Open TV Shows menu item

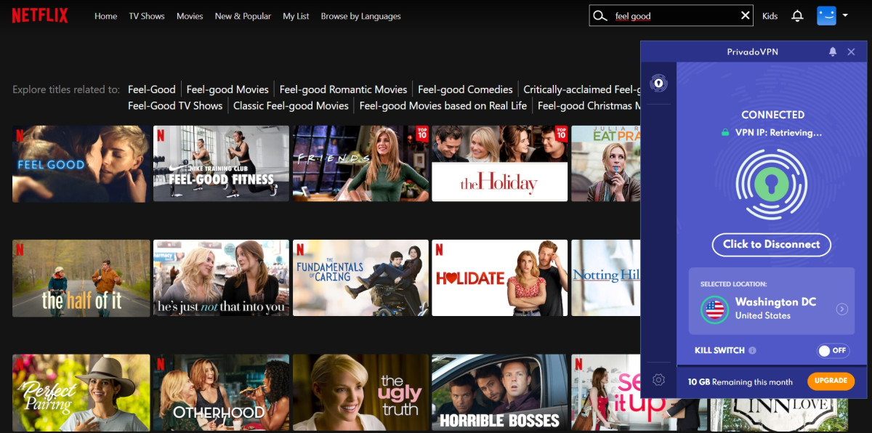coord(147,16)
